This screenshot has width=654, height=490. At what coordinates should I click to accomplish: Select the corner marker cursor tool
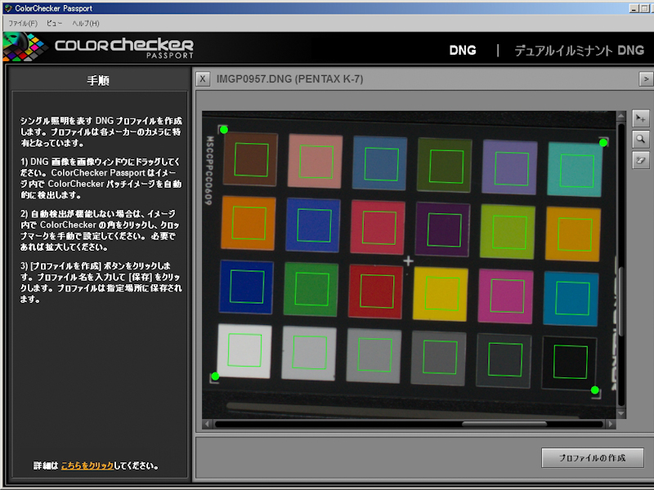coord(641,118)
